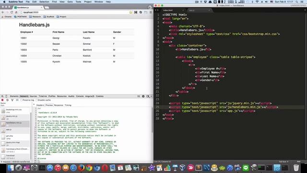The height and width of the screenshot is (173, 307).
Task: Activate the DevTools inspect element magnifier
Action: 2,96
